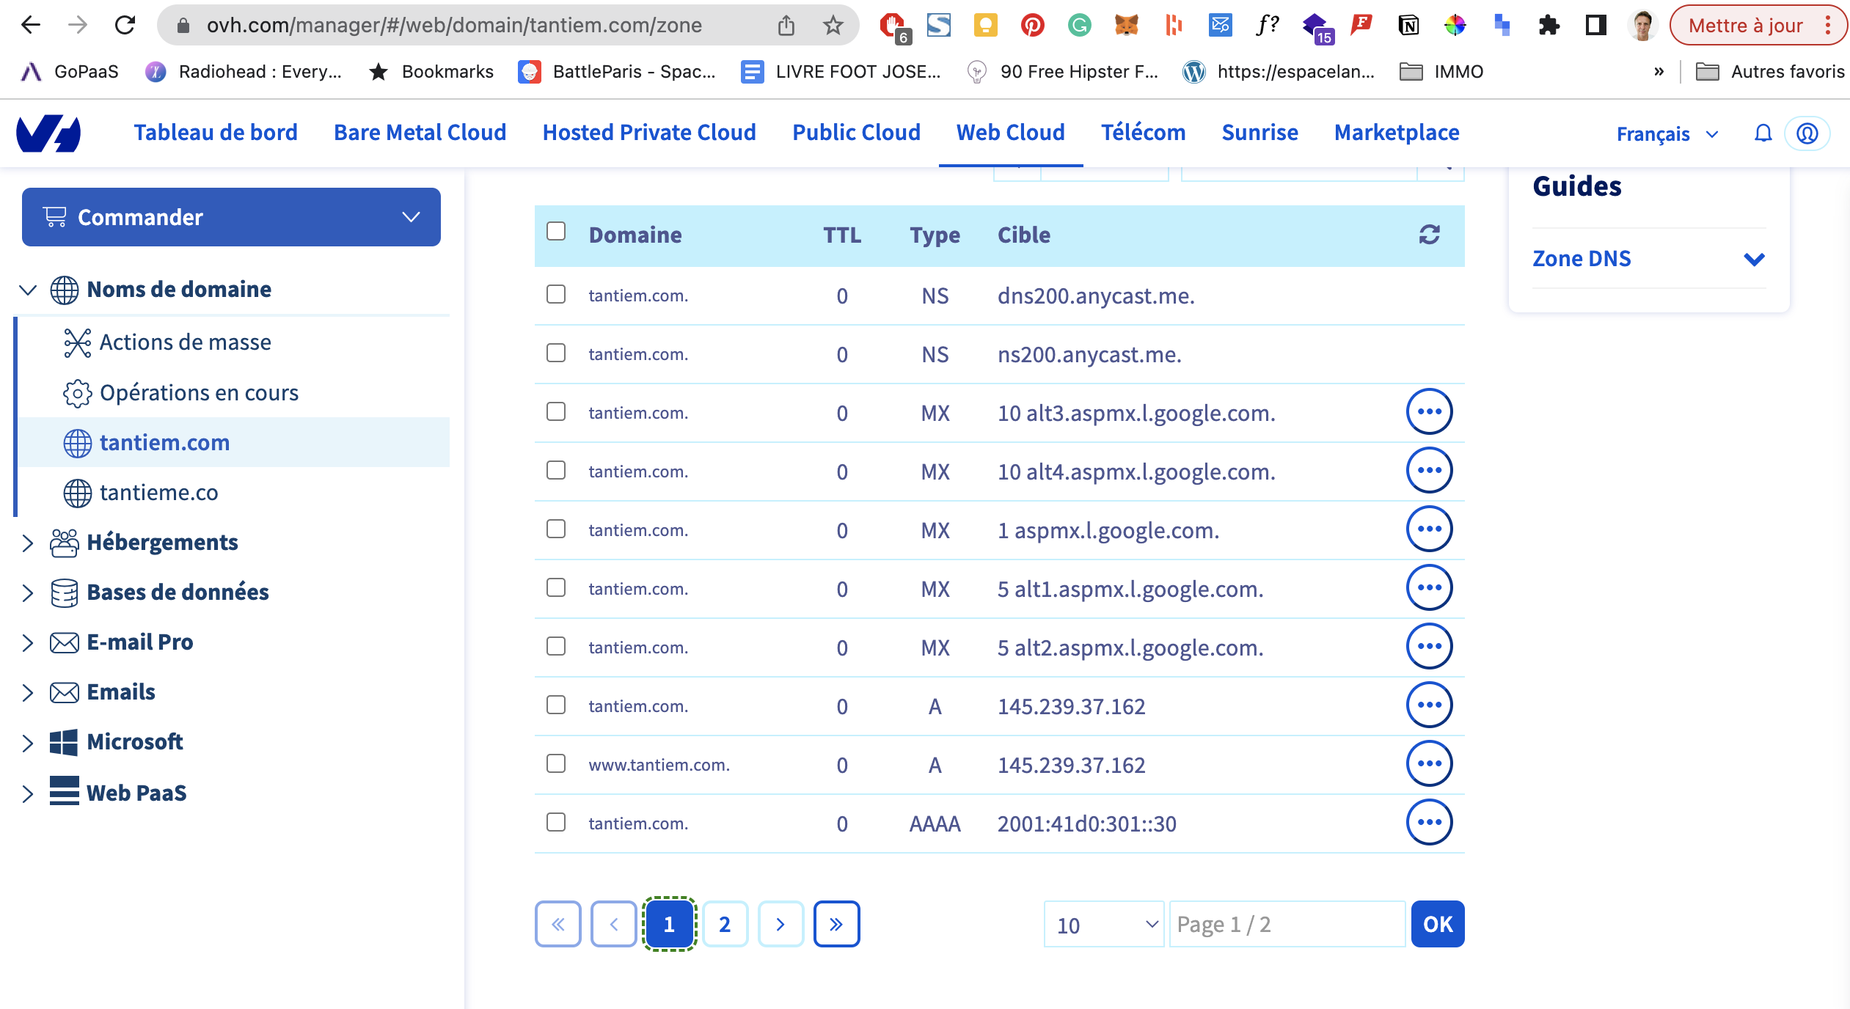Click the Page 1 / 2 input field
The image size is (1850, 1009).
[x=1287, y=925]
